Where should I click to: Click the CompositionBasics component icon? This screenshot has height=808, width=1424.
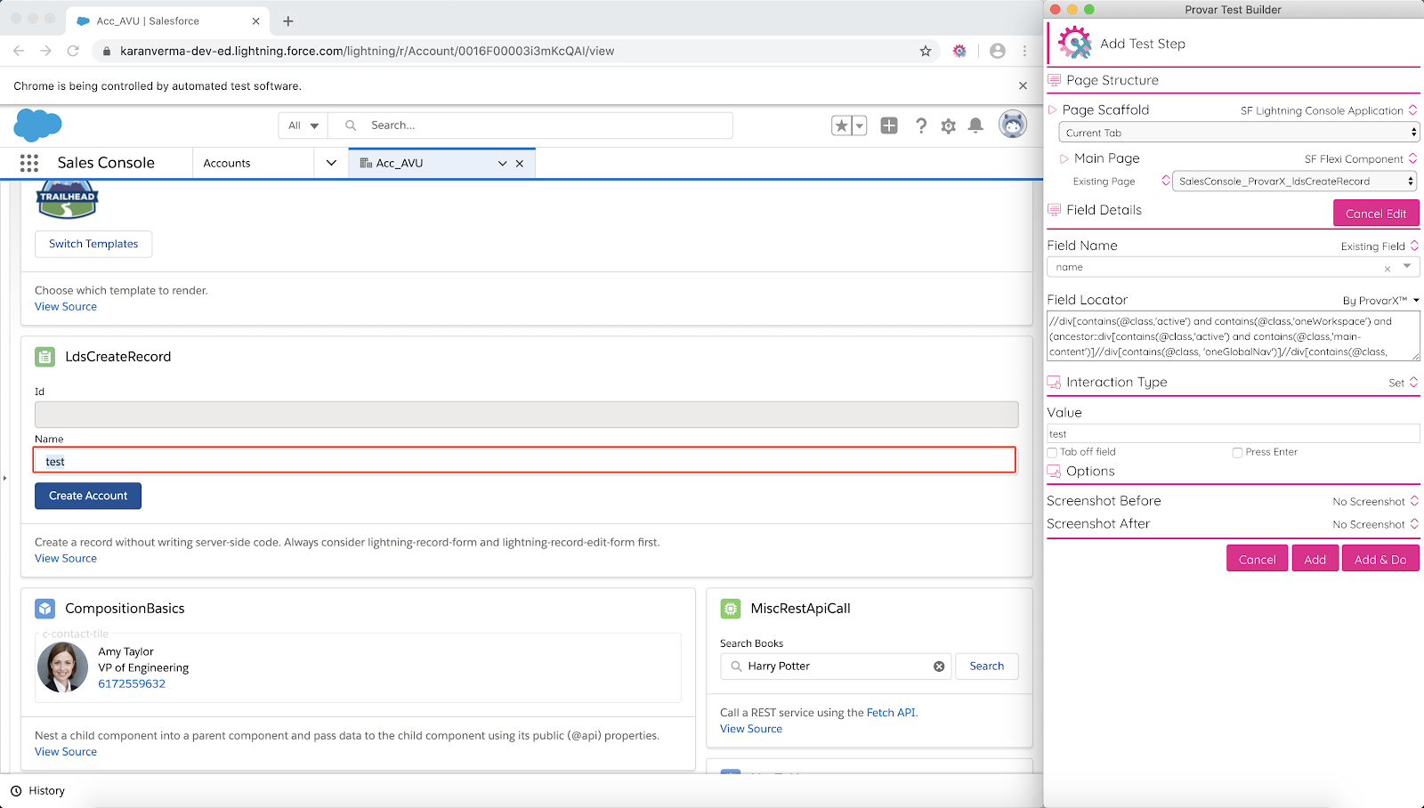44,609
